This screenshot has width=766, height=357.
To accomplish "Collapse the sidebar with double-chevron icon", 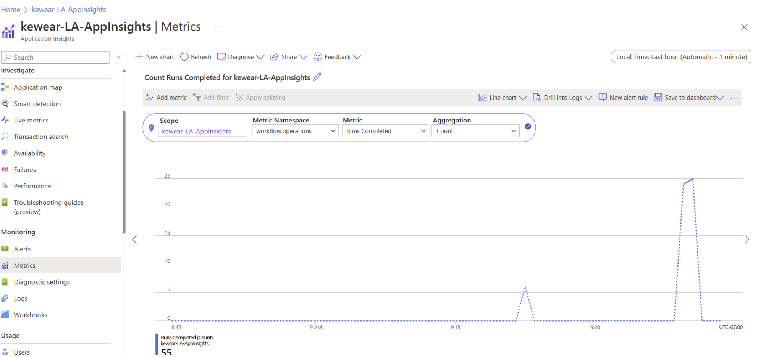I will coord(119,58).
